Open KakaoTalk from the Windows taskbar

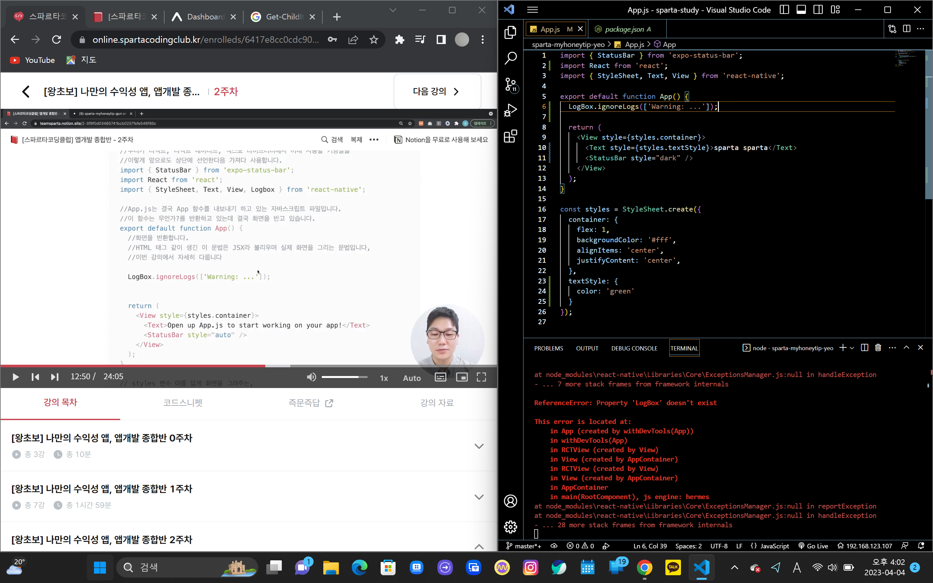tap(673, 567)
